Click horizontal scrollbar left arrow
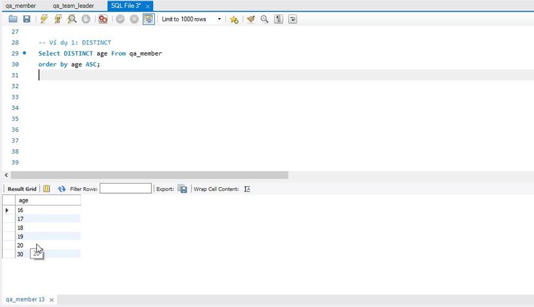Screen dimensions: 534x307 click(x=6, y=175)
